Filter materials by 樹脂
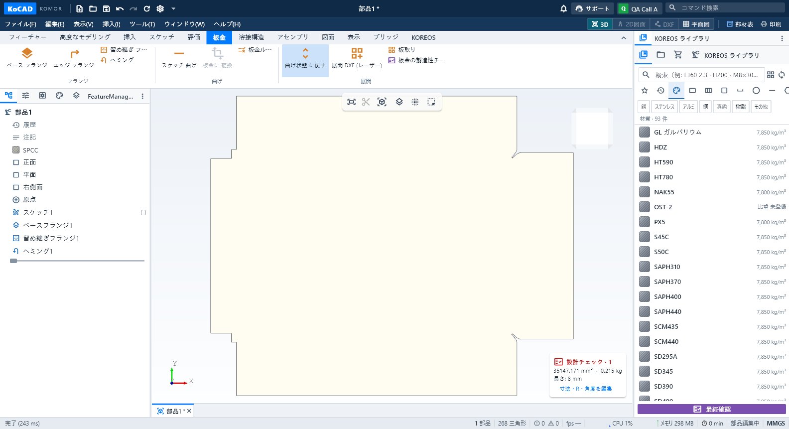Image resolution: width=789 pixels, height=429 pixels. click(x=741, y=107)
